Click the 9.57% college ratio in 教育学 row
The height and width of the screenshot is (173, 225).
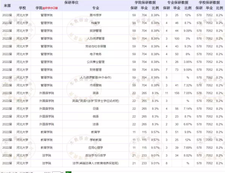coord(155,132)
